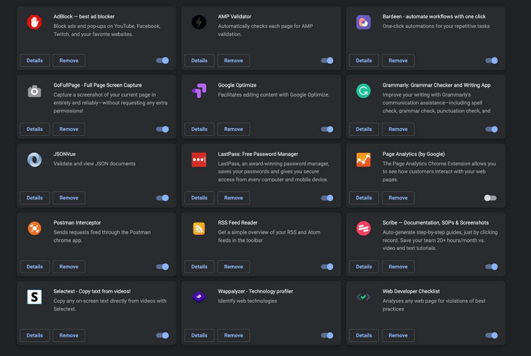Viewport: 531px width, 356px height.
Task: Remove the Bardeen extension
Action: click(398, 61)
